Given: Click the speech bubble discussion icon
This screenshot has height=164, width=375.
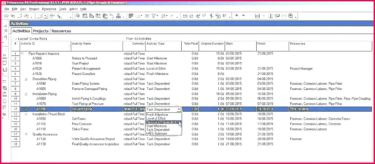Looking at the screenshot, I should click(277, 16).
